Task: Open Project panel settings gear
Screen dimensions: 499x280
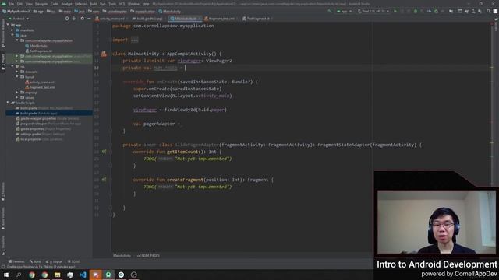Action: pyautogui.click(x=82, y=19)
